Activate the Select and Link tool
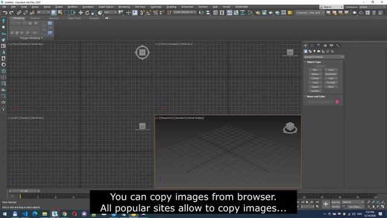The width and height of the screenshot is (387, 218). 19,13
